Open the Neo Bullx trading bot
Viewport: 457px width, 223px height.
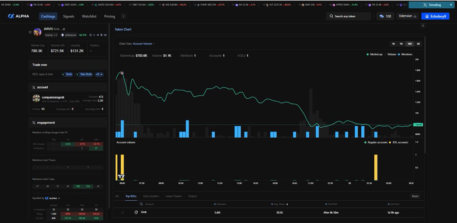pos(84,74)
